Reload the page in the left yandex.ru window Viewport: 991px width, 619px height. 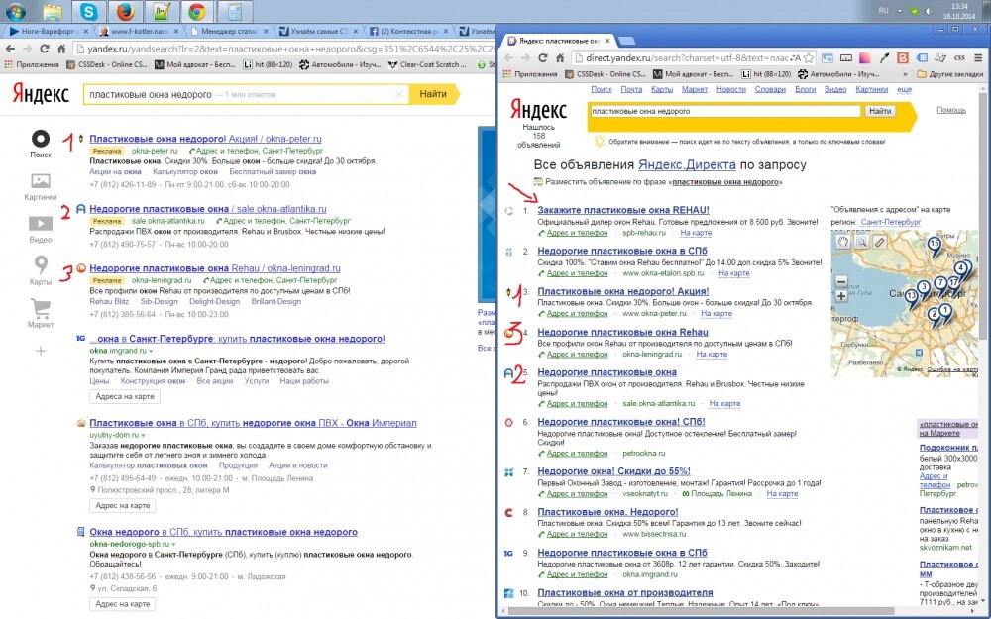[x=45, y=49]
